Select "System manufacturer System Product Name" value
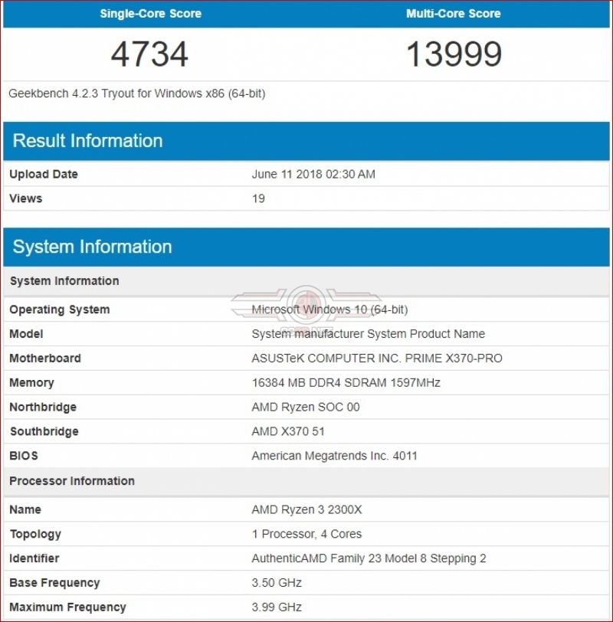The image size is (613, 622). tap(369, 334)
